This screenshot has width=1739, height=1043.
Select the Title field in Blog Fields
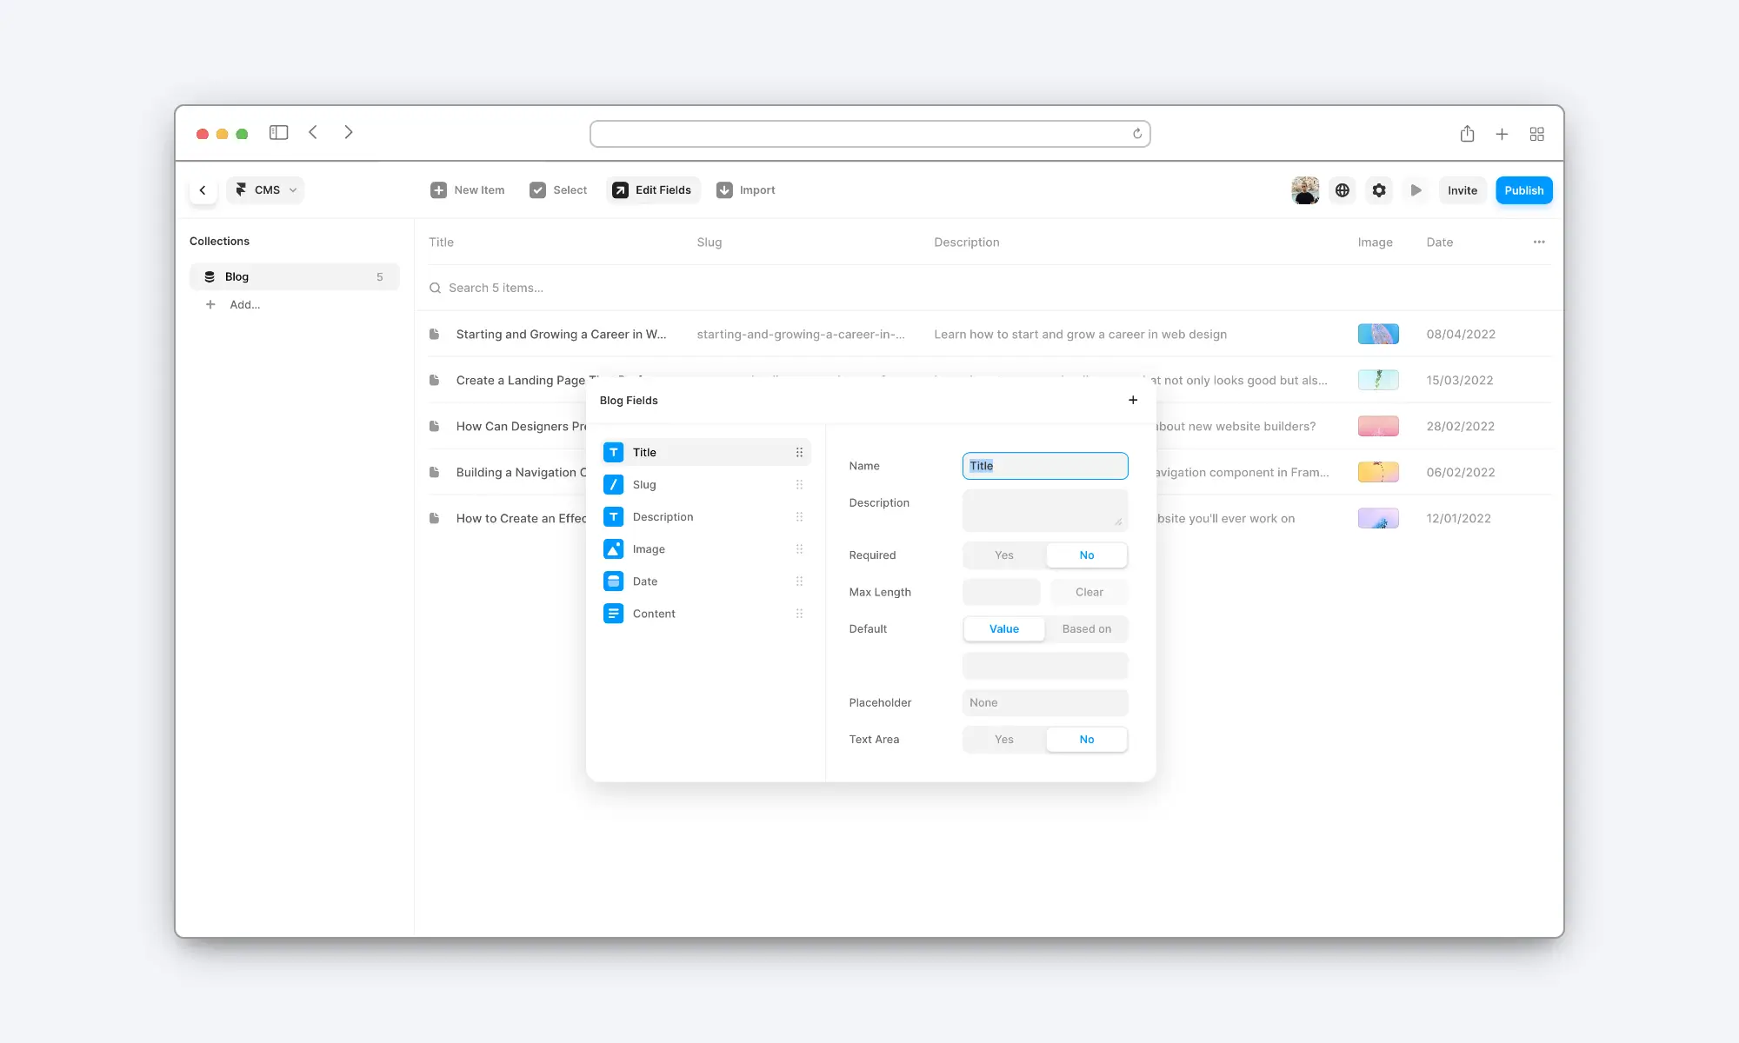pos(702,452)
